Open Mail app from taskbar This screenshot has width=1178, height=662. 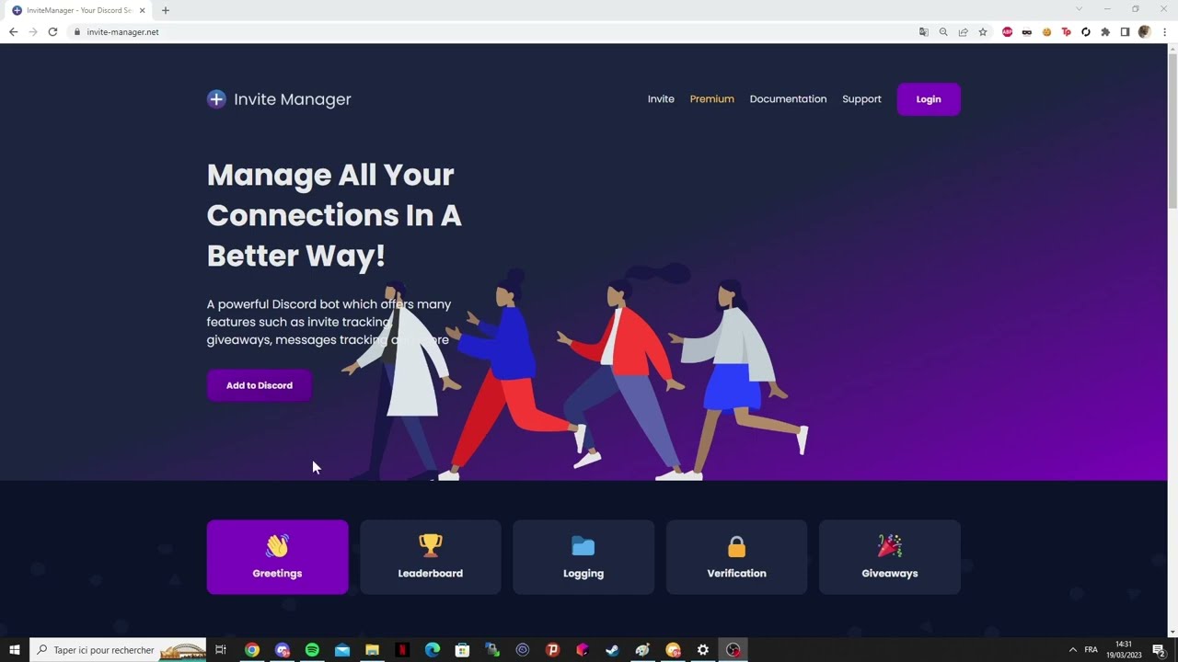(x=342, y=650)
